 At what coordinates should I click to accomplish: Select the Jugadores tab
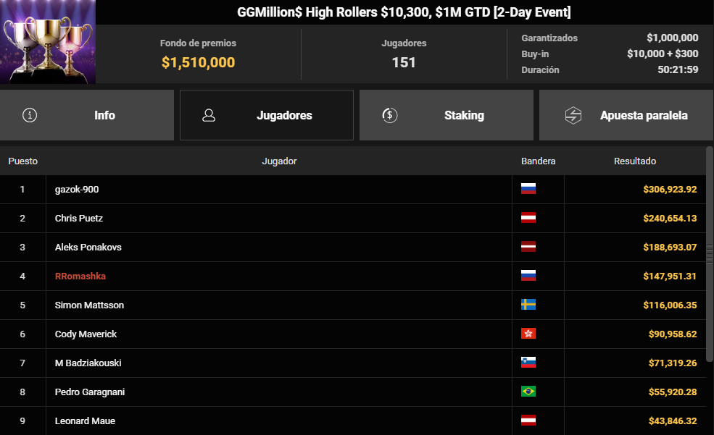coord(266,115)
